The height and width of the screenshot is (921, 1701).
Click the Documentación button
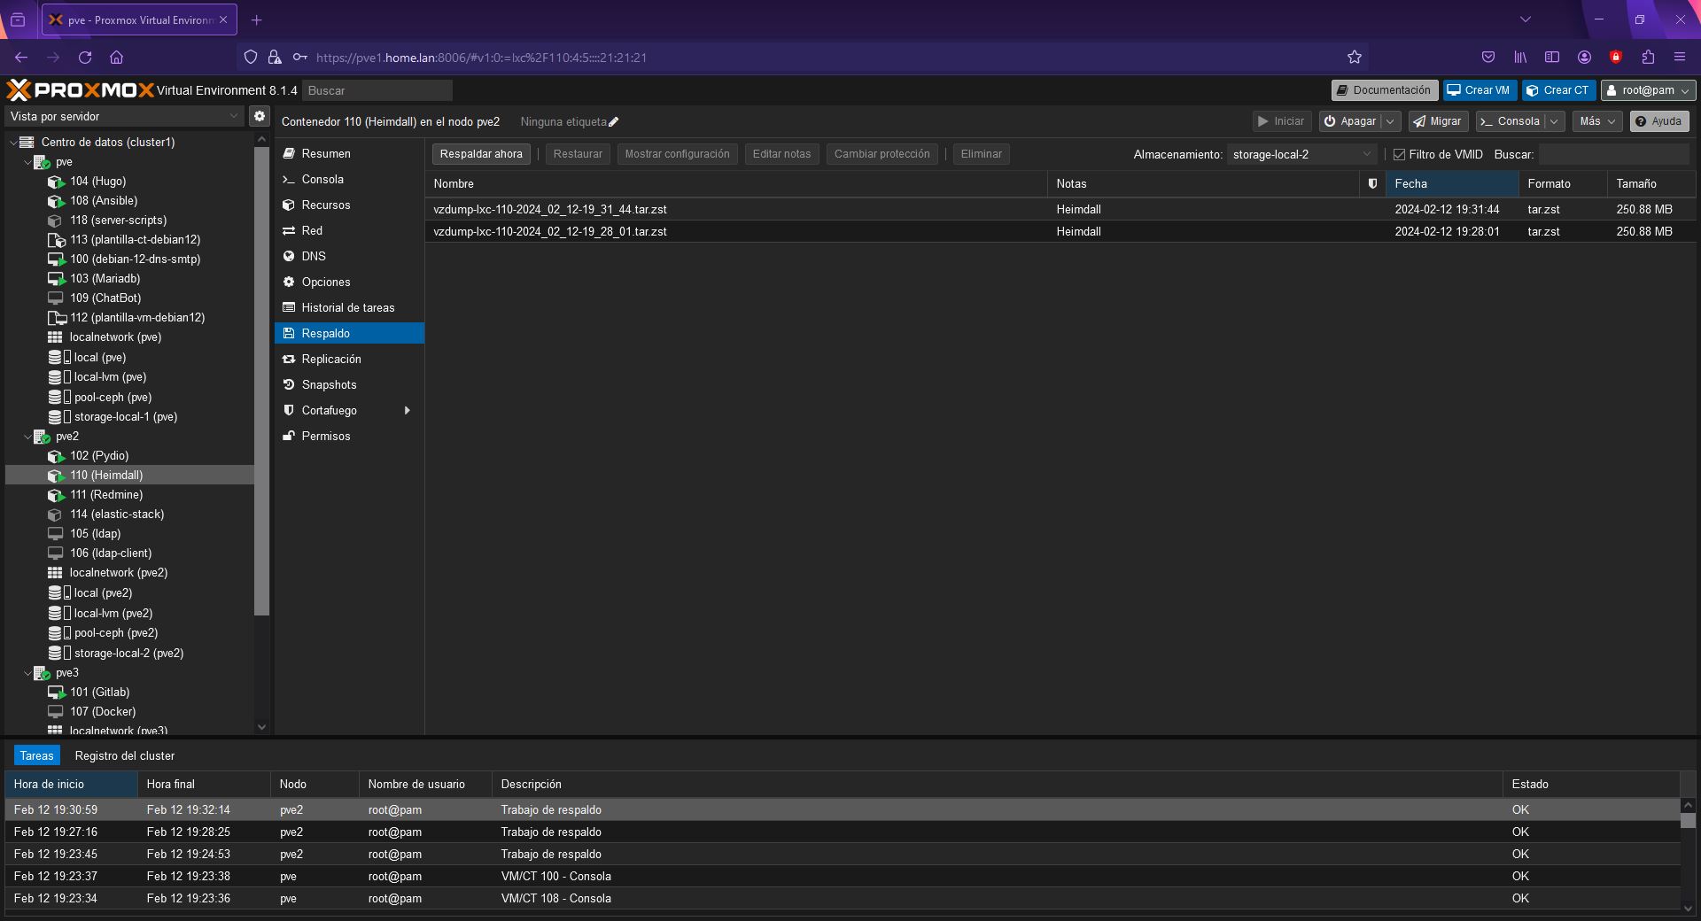[1384, 90]
